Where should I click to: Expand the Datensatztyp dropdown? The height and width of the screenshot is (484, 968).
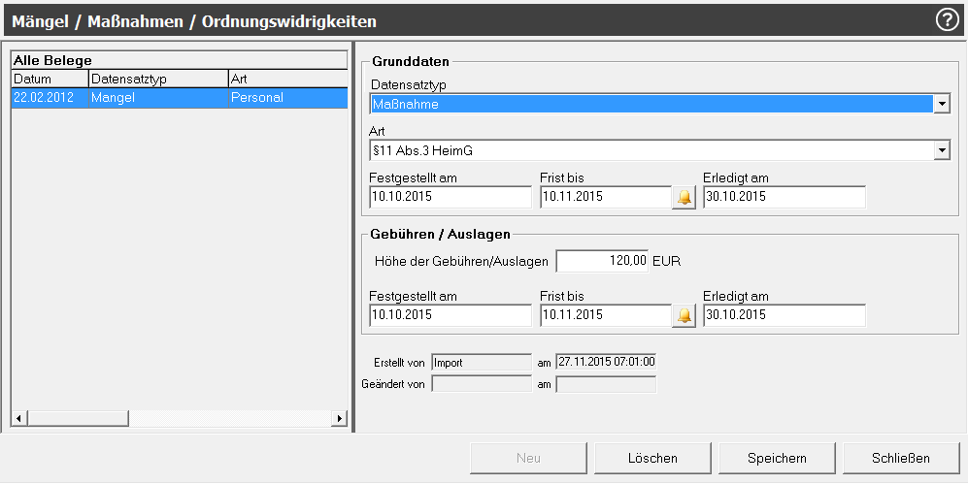pos(941,104)
